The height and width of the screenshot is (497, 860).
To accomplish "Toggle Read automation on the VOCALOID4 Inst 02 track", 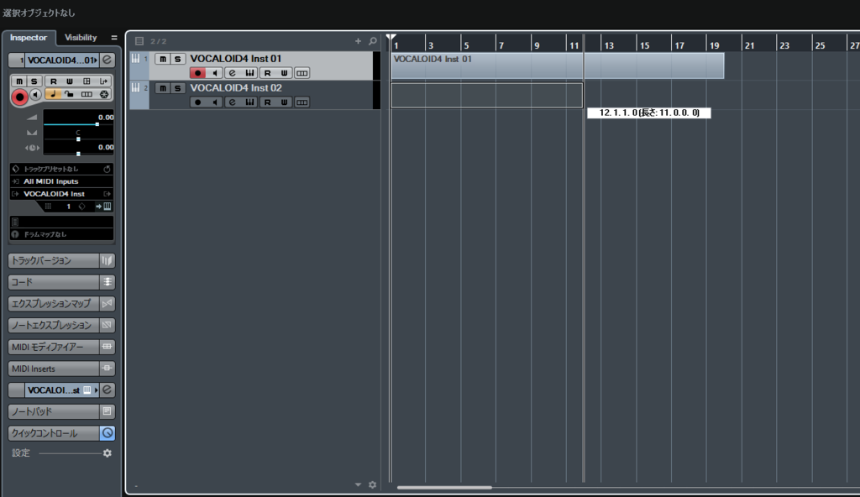I will (x=267, y=102).
